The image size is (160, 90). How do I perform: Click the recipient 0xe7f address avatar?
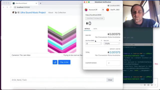(108, 10)
